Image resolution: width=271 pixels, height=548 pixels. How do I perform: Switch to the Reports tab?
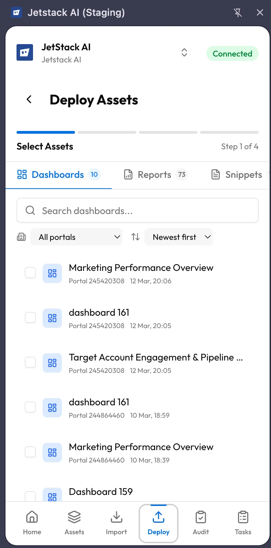[x=155, y=175]
